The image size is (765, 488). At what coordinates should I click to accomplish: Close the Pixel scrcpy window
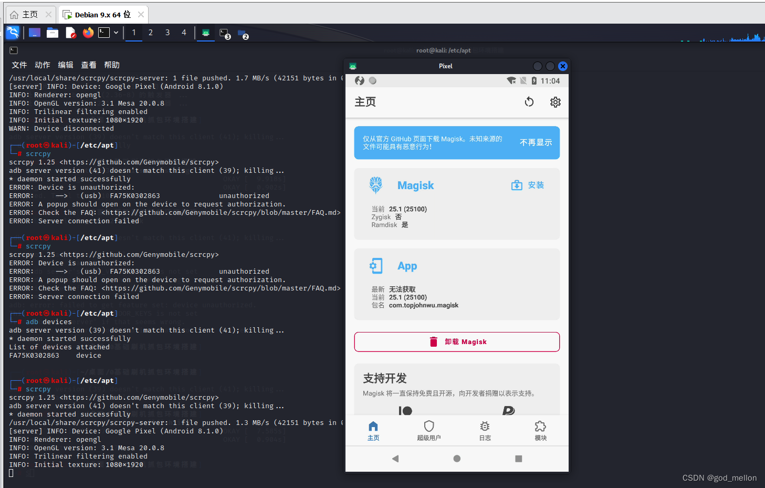pos(563,66)
